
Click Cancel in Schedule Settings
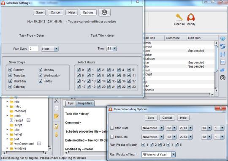[56, 12]
